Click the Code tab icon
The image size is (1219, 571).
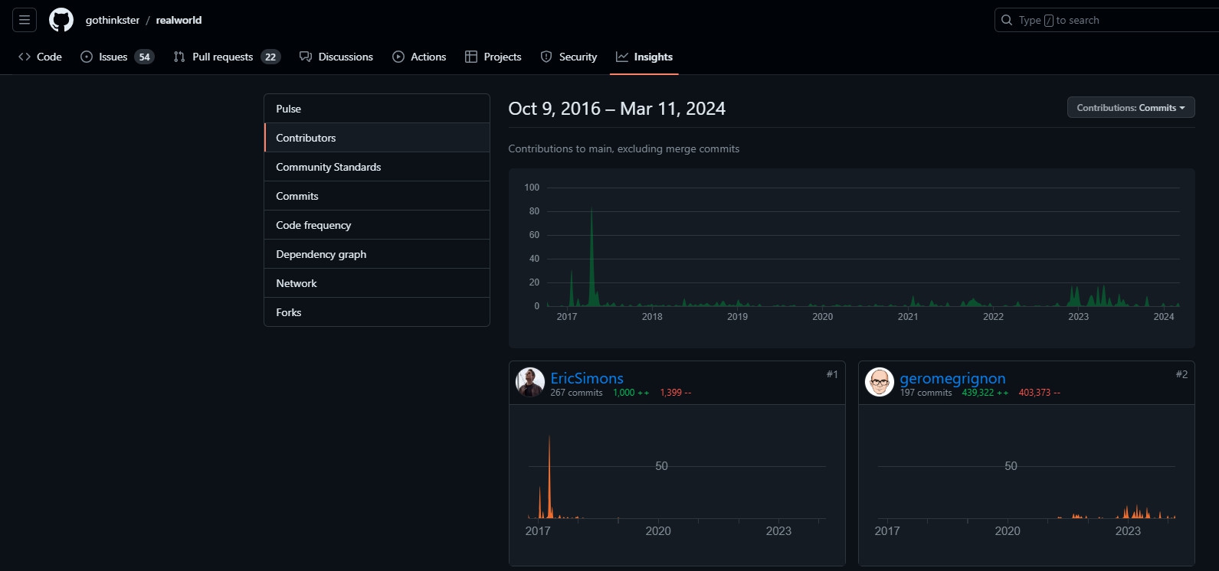click(x=25, y=57)
